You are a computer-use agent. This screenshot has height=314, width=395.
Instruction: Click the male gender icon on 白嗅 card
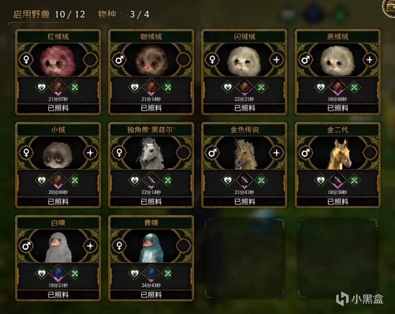(x=26, y=246)
